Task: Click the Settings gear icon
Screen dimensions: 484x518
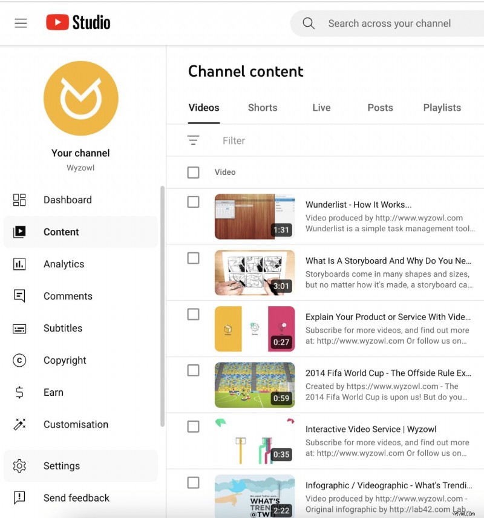Action: (x=19, y=466)
